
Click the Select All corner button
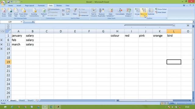click(8, 31)
